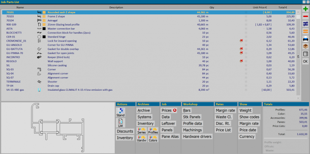Viewport: 310px width, 154px height.
Task: Select the SIL Silicone cauking row
Action: [x=149, y=65]
